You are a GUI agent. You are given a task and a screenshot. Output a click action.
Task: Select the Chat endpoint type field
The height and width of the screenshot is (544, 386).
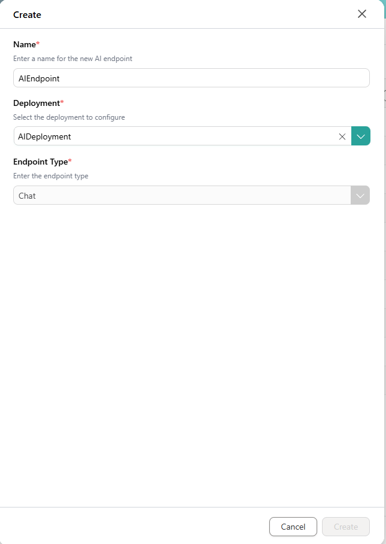[180, 196]
